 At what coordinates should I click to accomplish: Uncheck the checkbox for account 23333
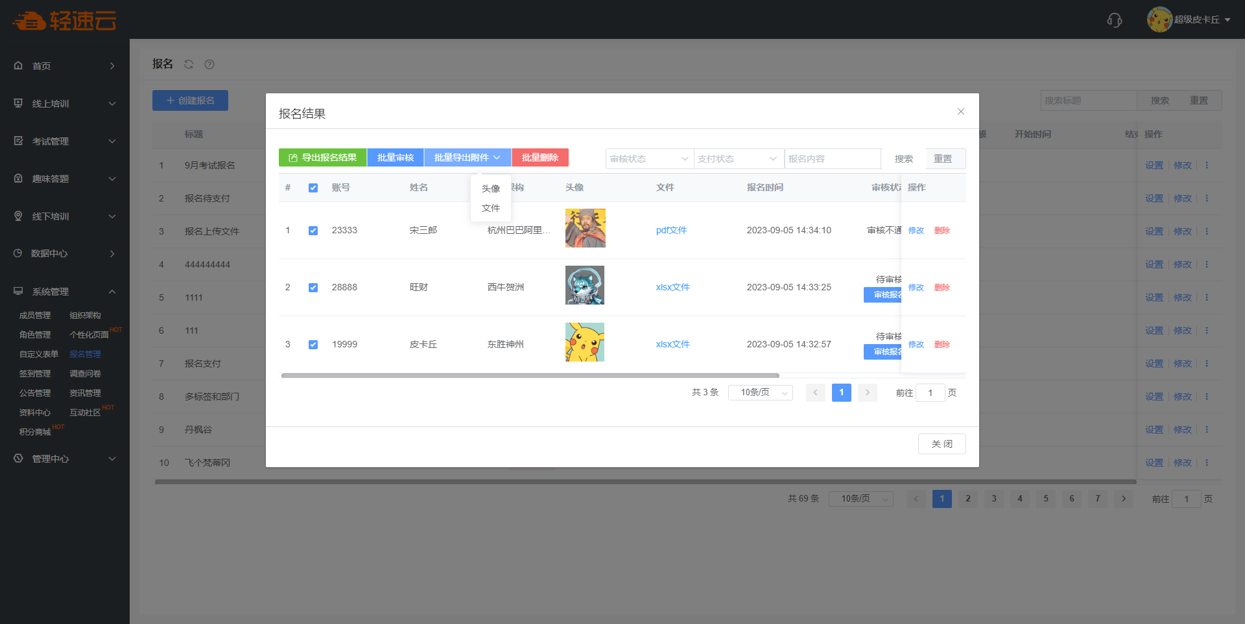tap(313, 231)
